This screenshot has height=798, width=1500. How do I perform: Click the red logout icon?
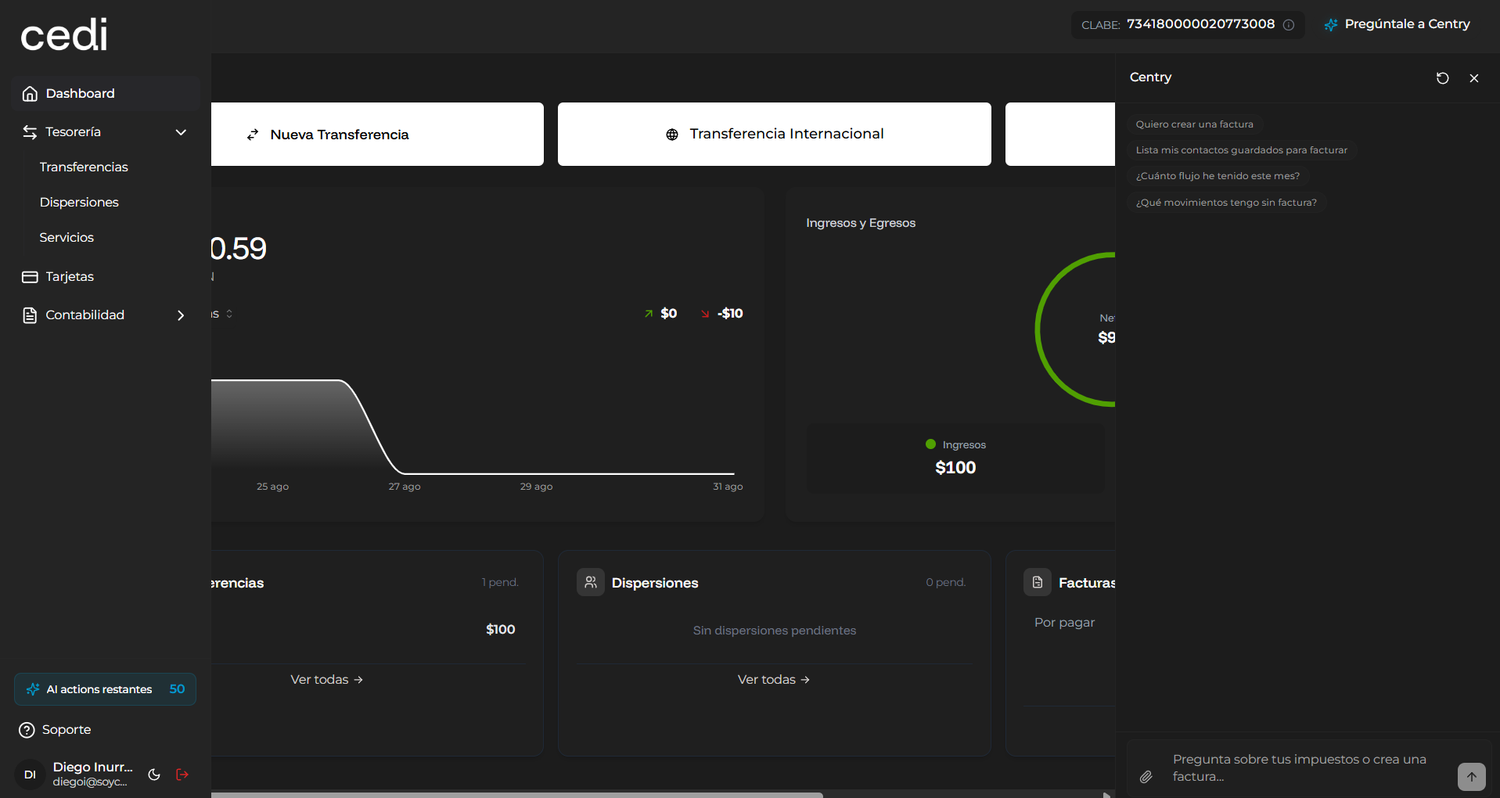click(x=182, y=775)
